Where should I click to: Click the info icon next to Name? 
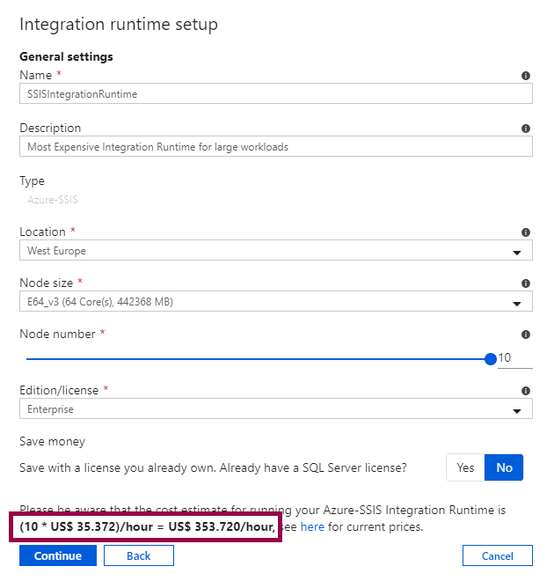click(526, 77)
